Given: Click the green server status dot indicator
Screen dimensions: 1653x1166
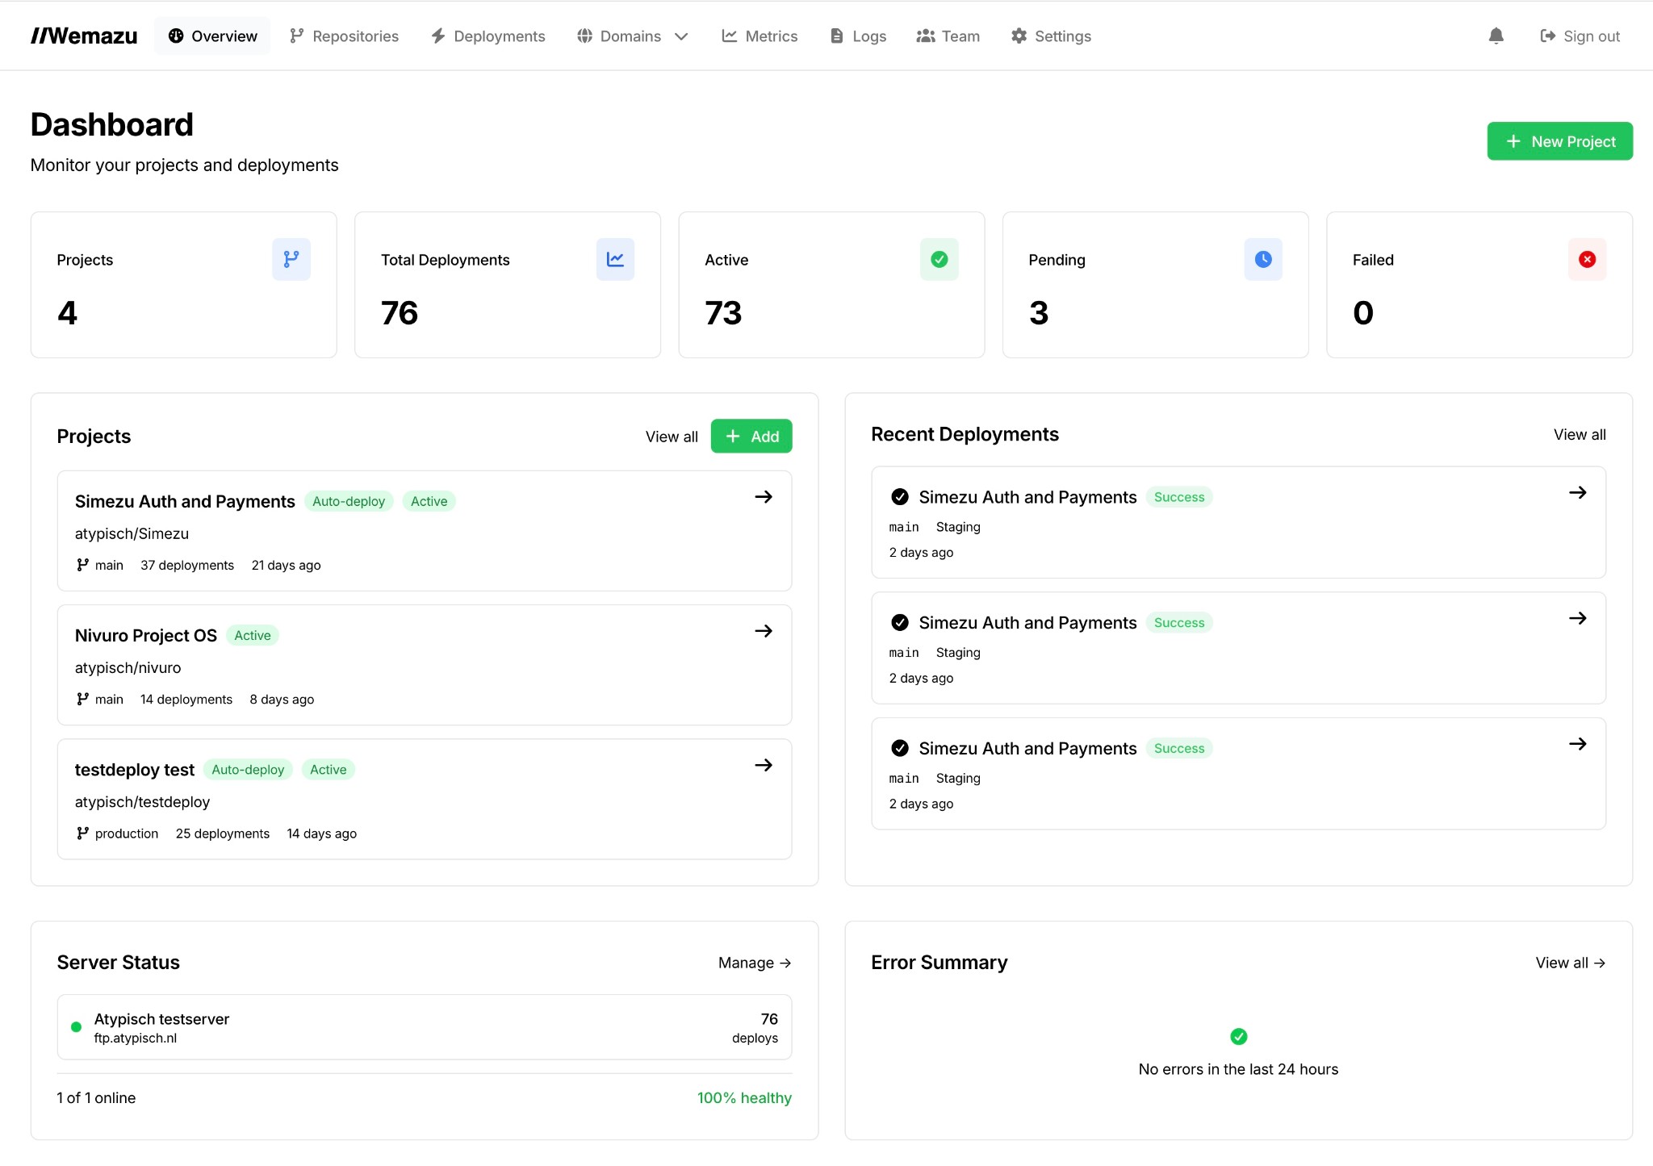Looking at the screenshot, I should tap(75, 1026).
